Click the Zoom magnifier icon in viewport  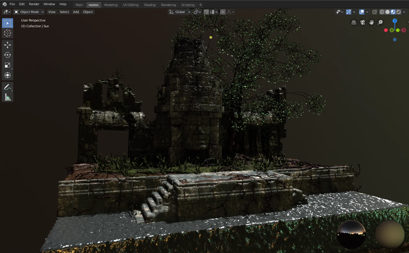(380, 22)
